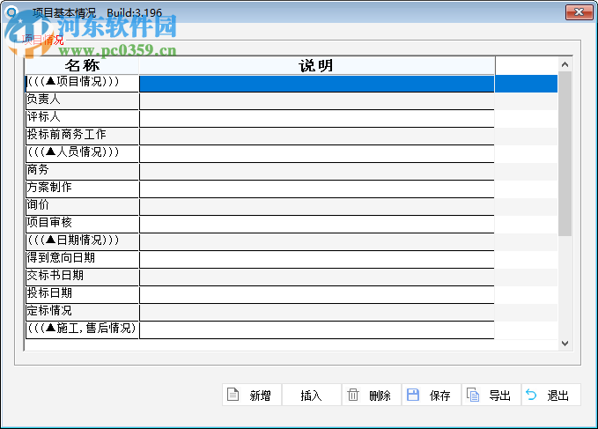Click the 名称 column header

[82, 65]
